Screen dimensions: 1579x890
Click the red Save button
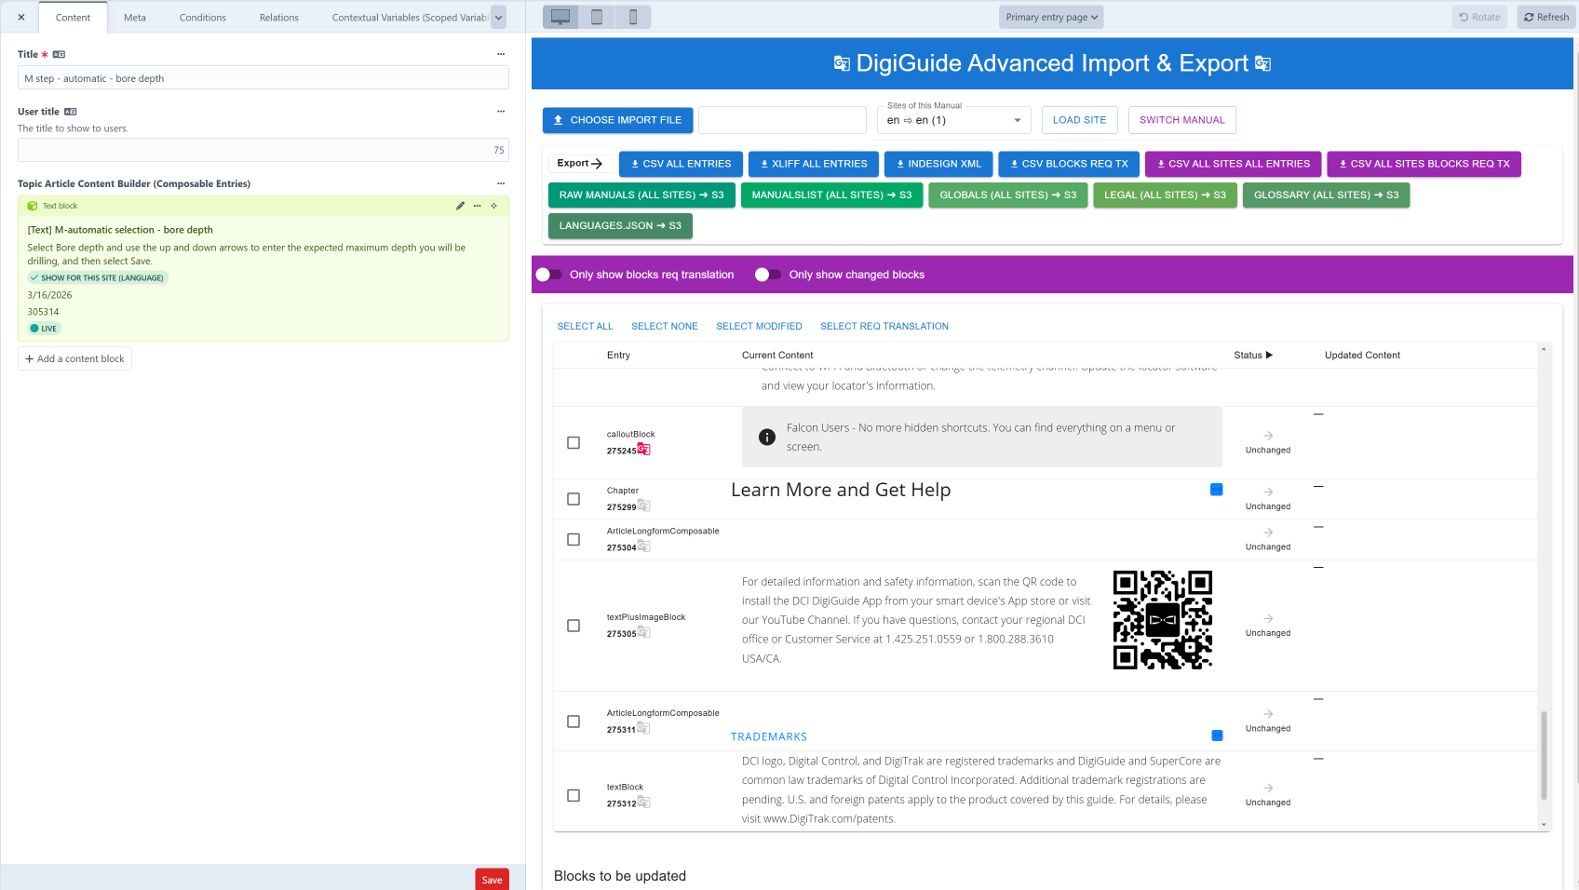point(493,880)
